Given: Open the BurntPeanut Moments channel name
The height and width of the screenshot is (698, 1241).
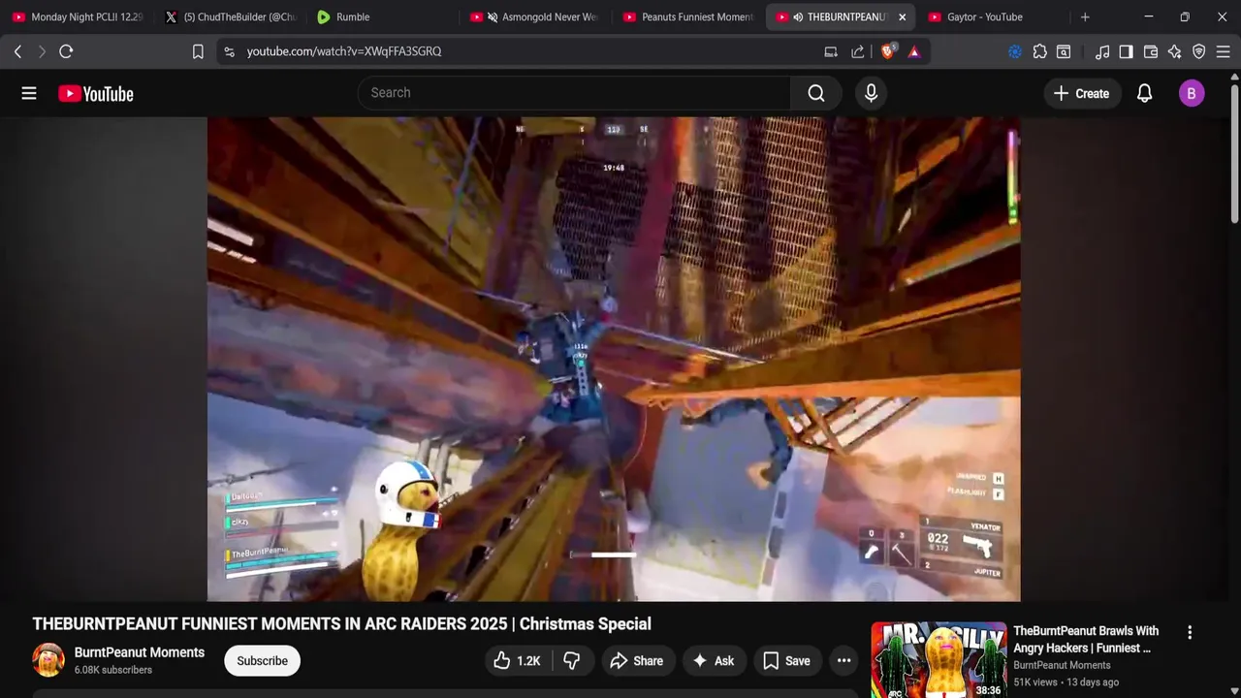Looking at the screenshot, I should pyautogui.click(x=140, y=652).
